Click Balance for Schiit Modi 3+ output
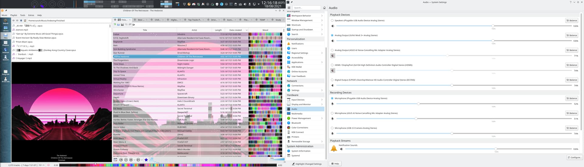The image size is (584, 167). click(x=572, y=35)
